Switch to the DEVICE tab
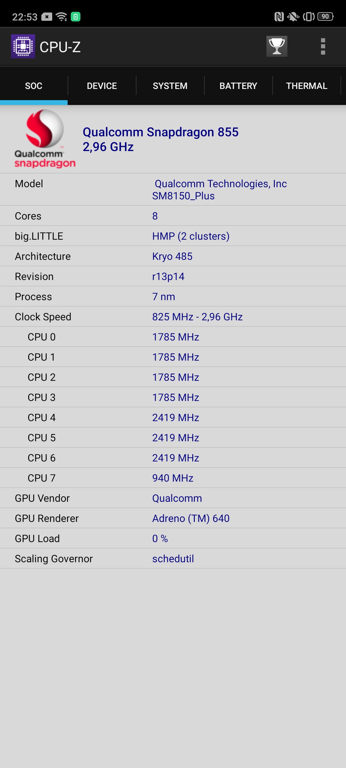 [102, 86]
